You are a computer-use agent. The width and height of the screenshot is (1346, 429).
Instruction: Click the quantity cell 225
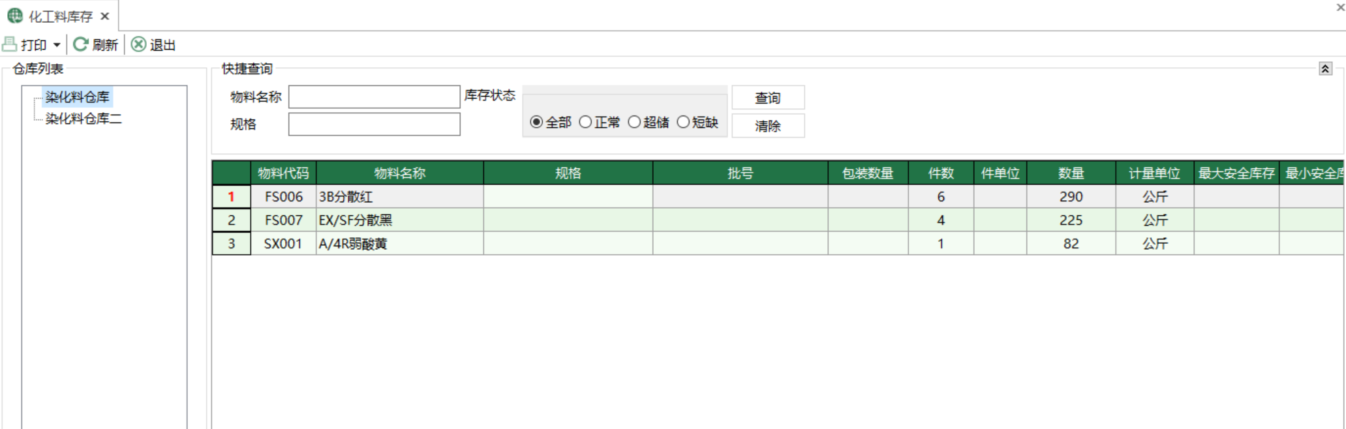pos(1071,220)
